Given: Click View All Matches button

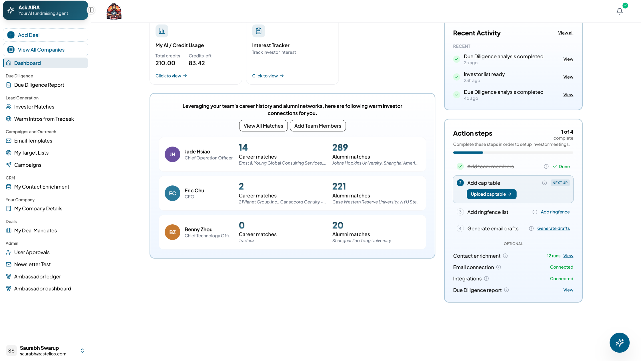Looking at the screenshot, I should click(263, 126).
